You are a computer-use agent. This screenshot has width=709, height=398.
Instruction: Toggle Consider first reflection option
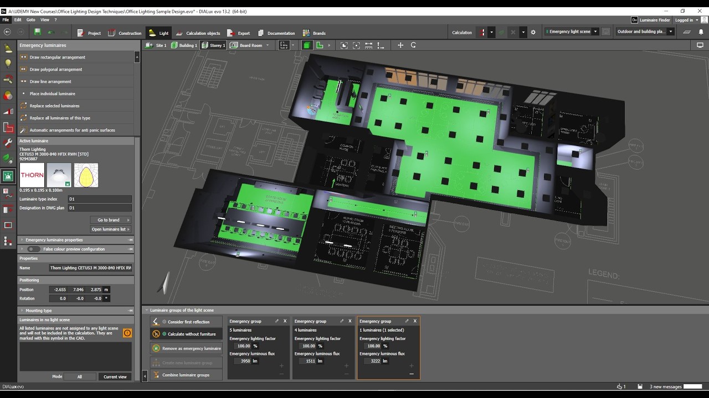click(186, 322)
